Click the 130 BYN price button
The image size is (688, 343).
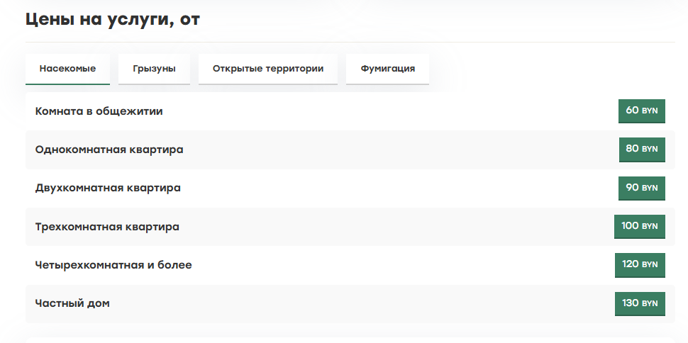coord(640,303)
